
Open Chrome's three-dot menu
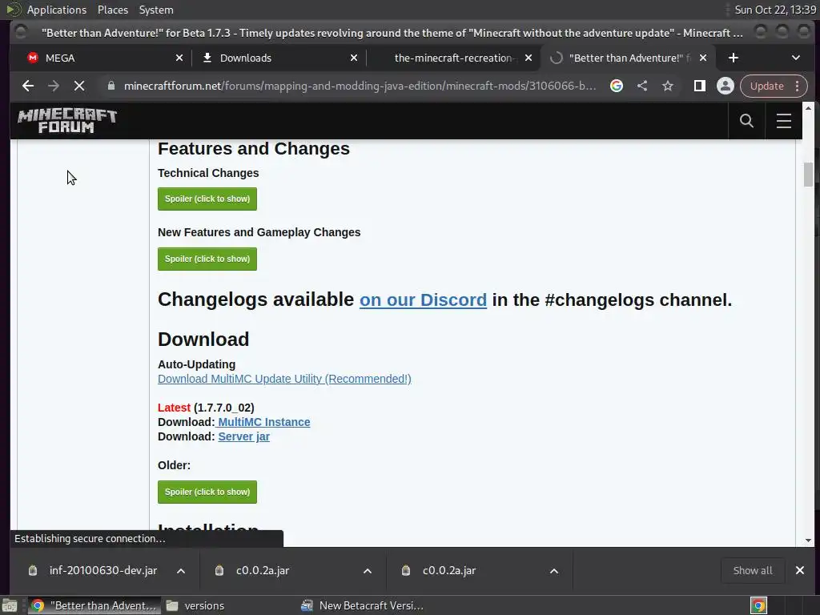(797, 86)
